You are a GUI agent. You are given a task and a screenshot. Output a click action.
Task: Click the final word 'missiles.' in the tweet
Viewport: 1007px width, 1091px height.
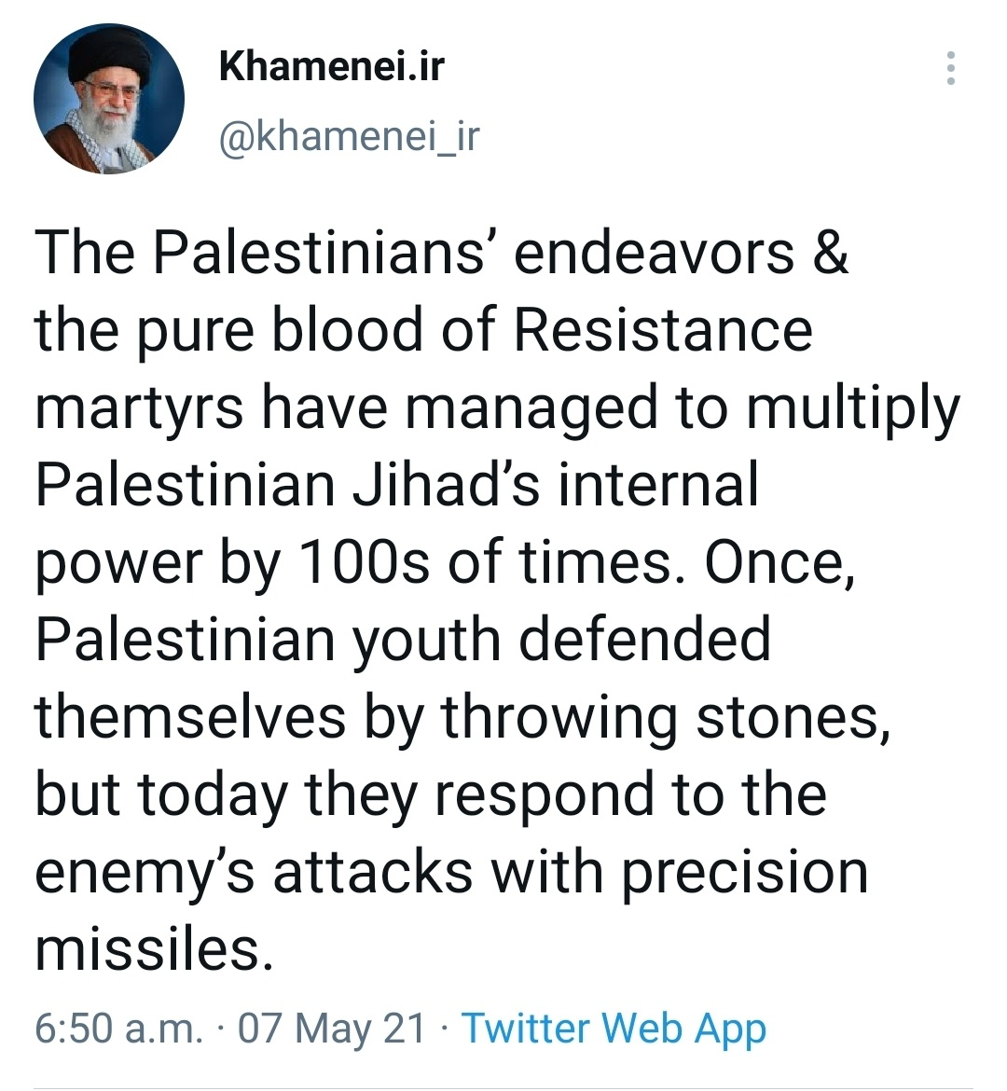click(x=154, y=949)
